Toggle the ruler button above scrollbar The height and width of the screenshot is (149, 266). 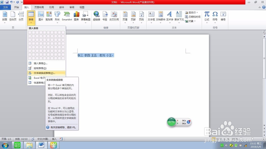264,33
